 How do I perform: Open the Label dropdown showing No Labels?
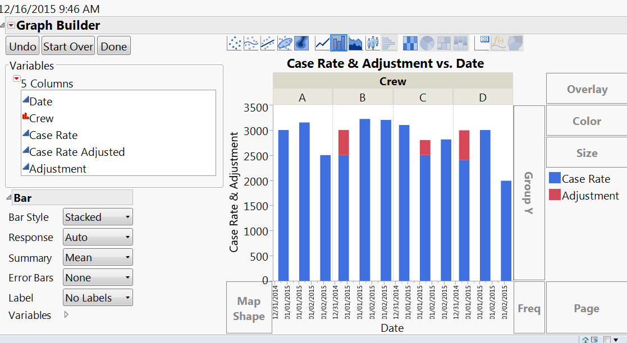(98, 298)
